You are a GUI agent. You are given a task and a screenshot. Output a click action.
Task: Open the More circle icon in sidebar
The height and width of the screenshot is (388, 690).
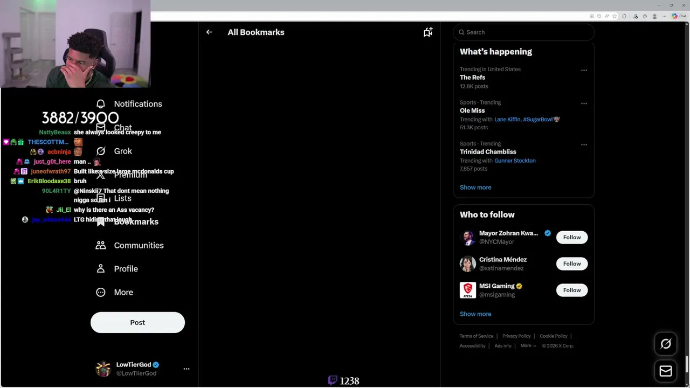tap(101, 292)
